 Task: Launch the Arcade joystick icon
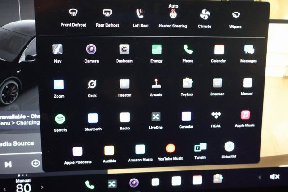(x=156, y=84)
